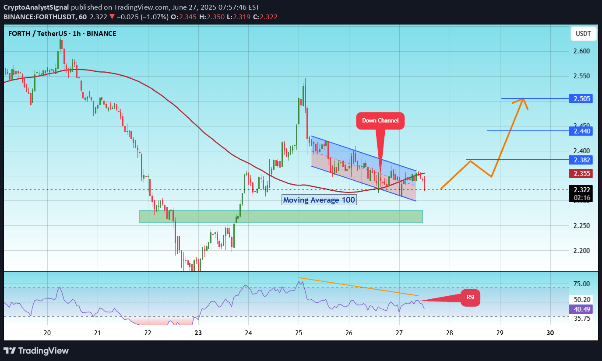Screen dimensions: 602x361
Task: Click the red RSI callout label
Action: click(470, 298)
